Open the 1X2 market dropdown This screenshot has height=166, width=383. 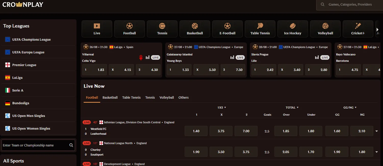222,108
